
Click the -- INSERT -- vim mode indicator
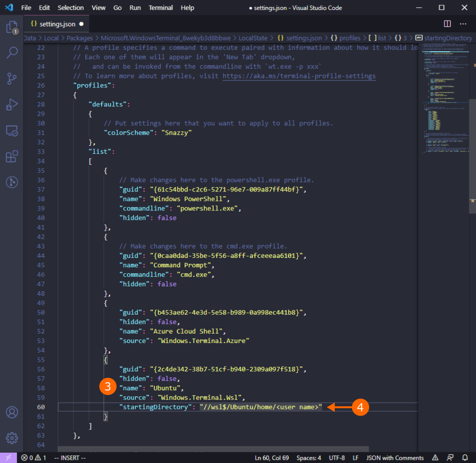[70, 457]
